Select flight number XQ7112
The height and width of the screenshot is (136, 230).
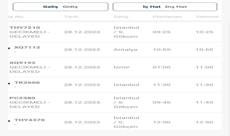[27, 47]
